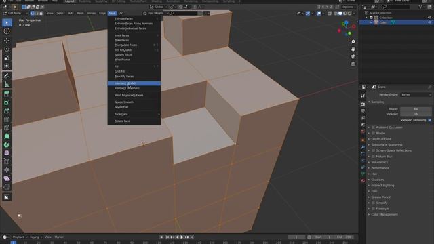
Task: Enable the Ambient Occlusion checkbox
Action: pyautogui.click(x=374, y=127)
